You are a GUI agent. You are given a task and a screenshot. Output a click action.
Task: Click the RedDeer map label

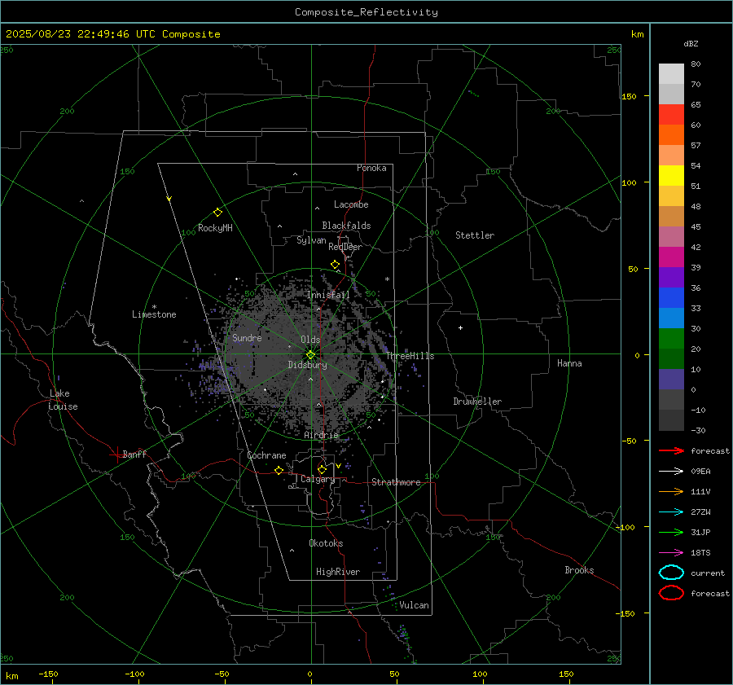[345, 247]
